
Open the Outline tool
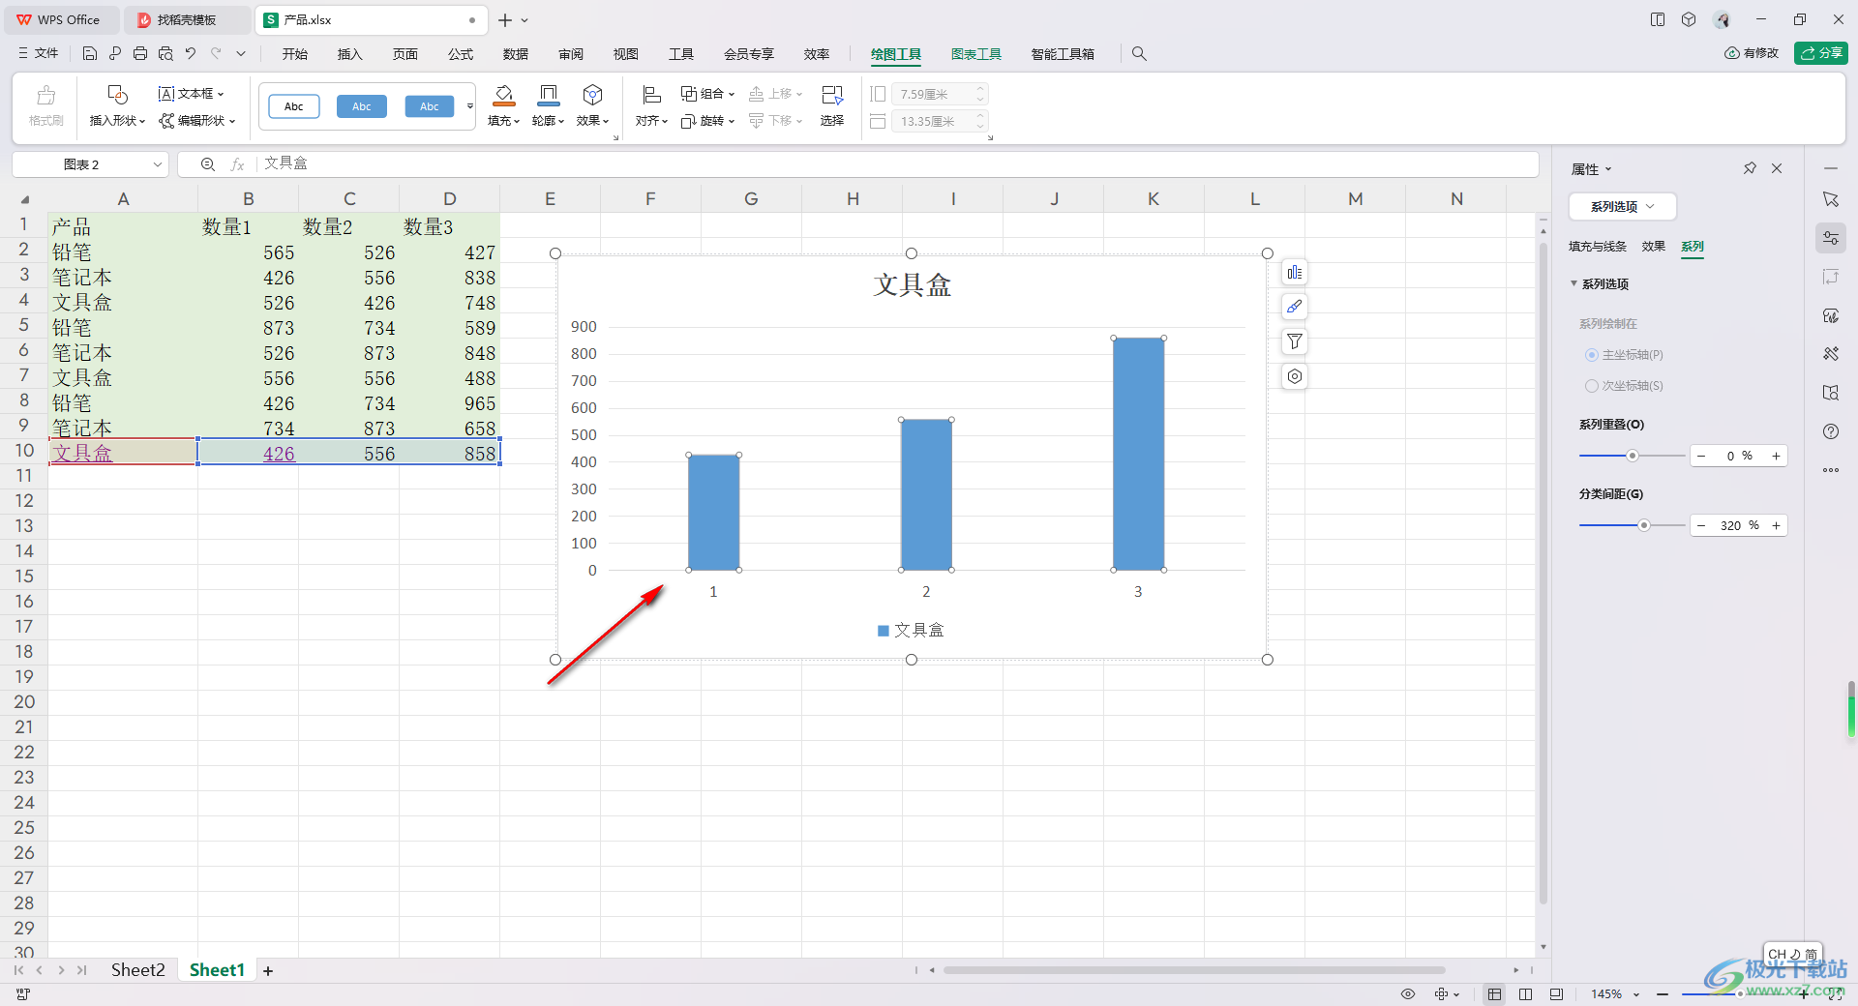[x=548, y=106]
